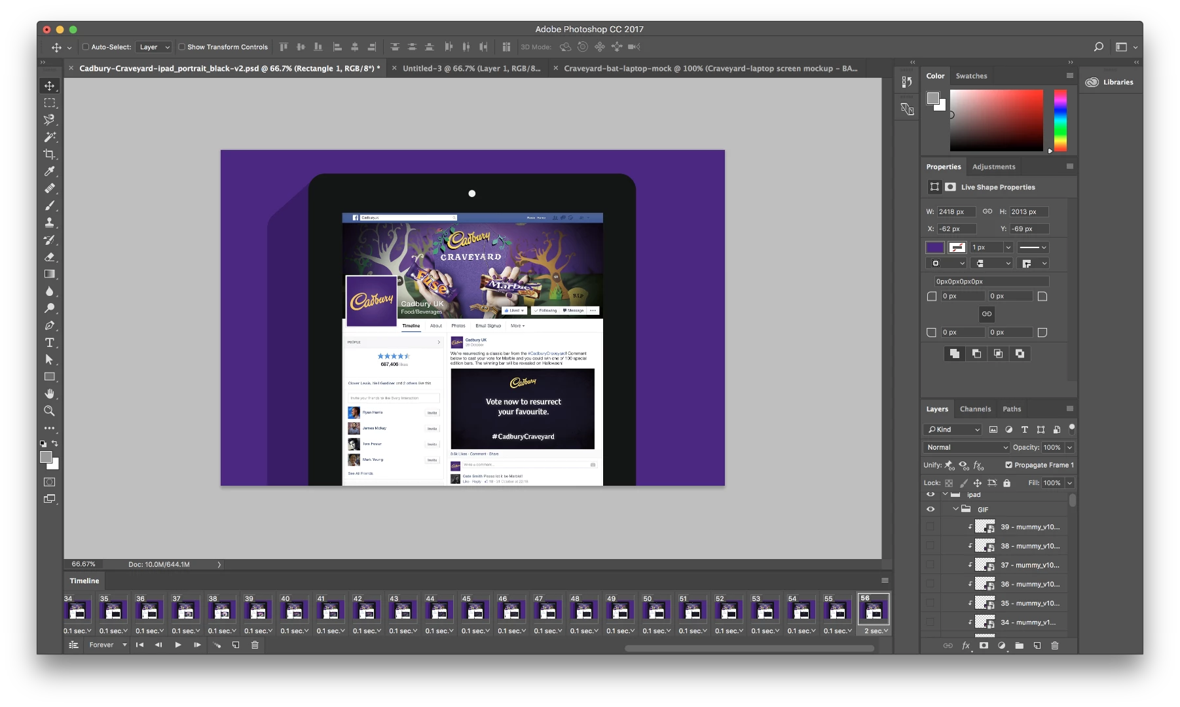Select the Hand tool
The height and width of the screenshot is (707, 1180).
point(49,393)
